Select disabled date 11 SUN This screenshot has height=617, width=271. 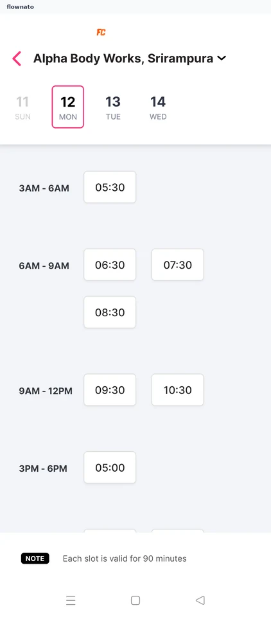[22, 107]
